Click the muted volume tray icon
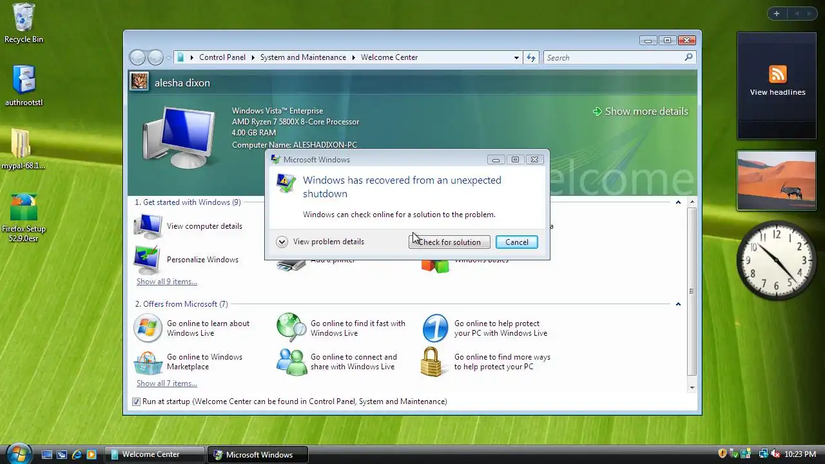The height and width of the screenshot is (464, 825). (775, 454)
